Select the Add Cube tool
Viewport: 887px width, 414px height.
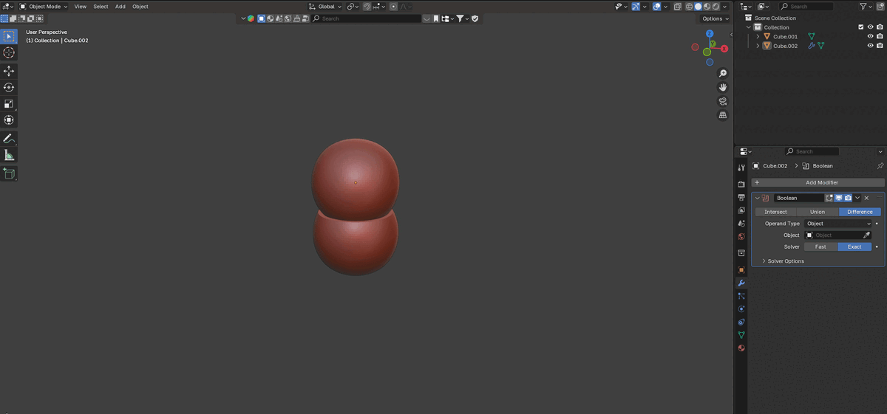[9, 173]
